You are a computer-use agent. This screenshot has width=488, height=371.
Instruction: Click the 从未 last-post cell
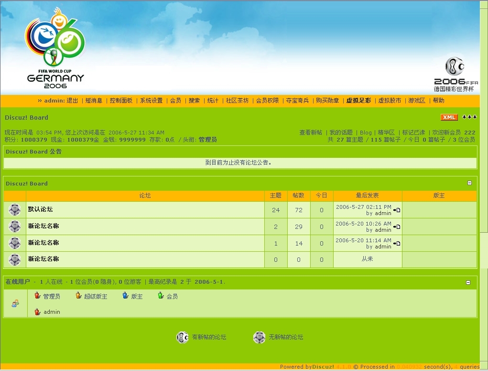point(367,259)
